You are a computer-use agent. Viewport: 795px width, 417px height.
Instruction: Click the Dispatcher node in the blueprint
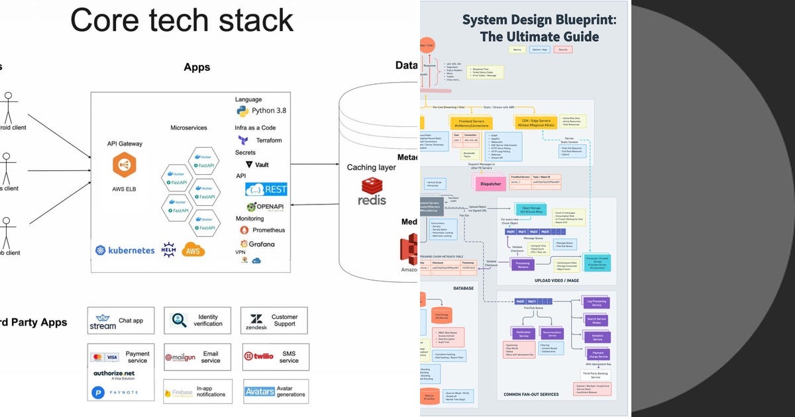click(490, 183)
